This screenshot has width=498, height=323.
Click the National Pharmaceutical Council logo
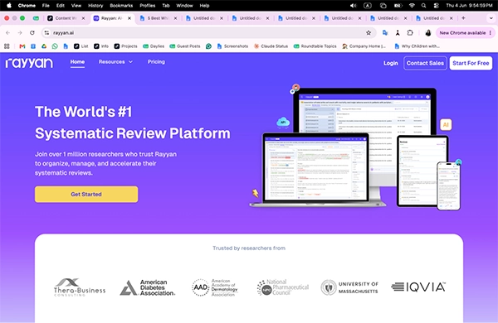click(283, 287)
